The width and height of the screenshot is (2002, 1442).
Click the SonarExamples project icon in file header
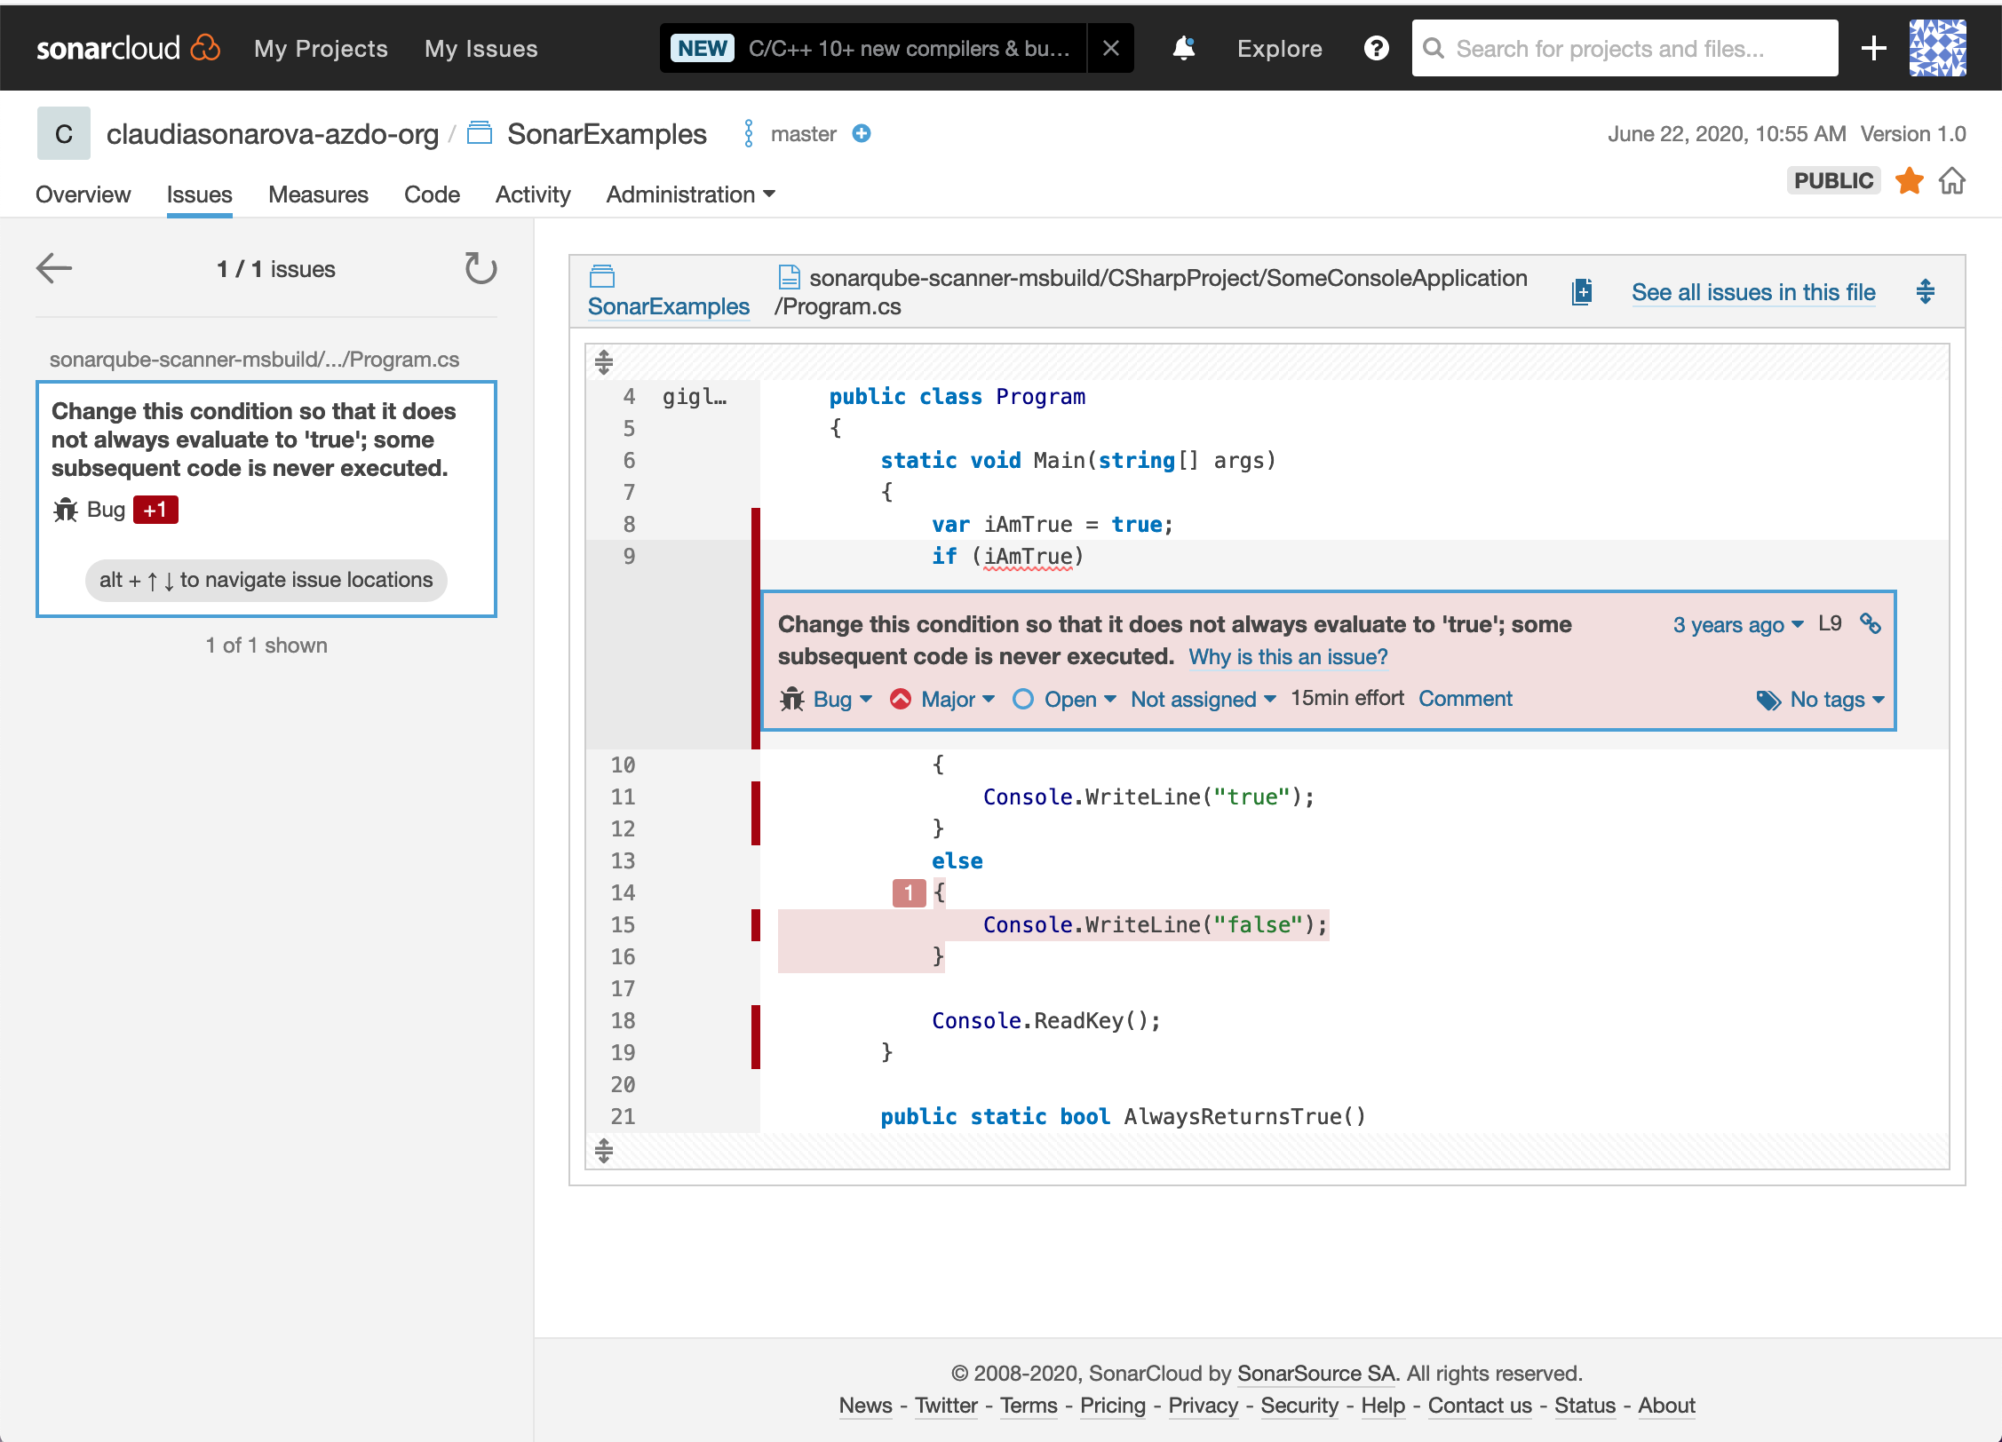click(602, 276)
